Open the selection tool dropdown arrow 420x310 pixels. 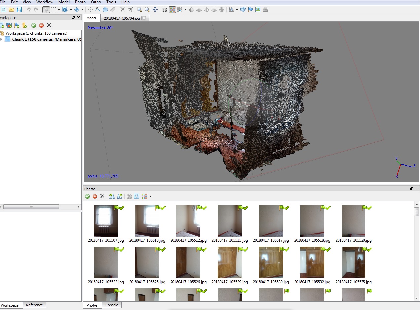pos(59,10)
